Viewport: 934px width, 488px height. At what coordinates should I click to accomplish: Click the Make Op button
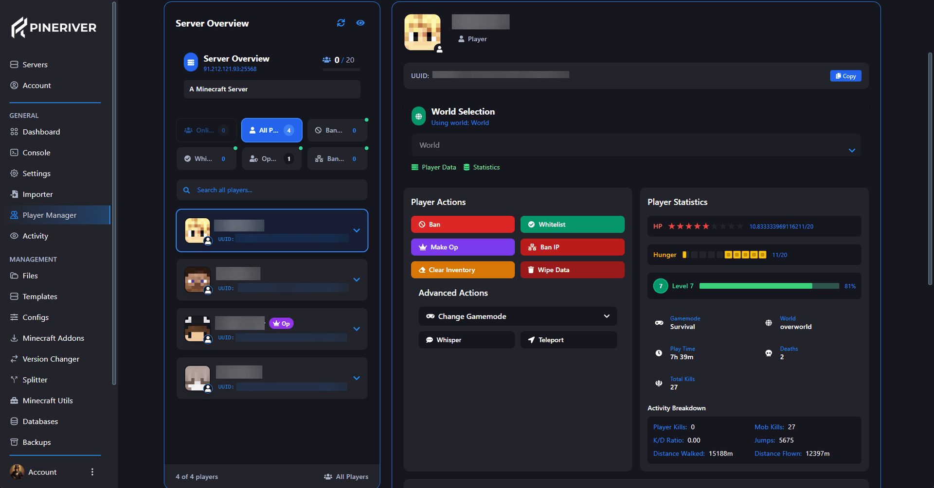pos(463,247)
